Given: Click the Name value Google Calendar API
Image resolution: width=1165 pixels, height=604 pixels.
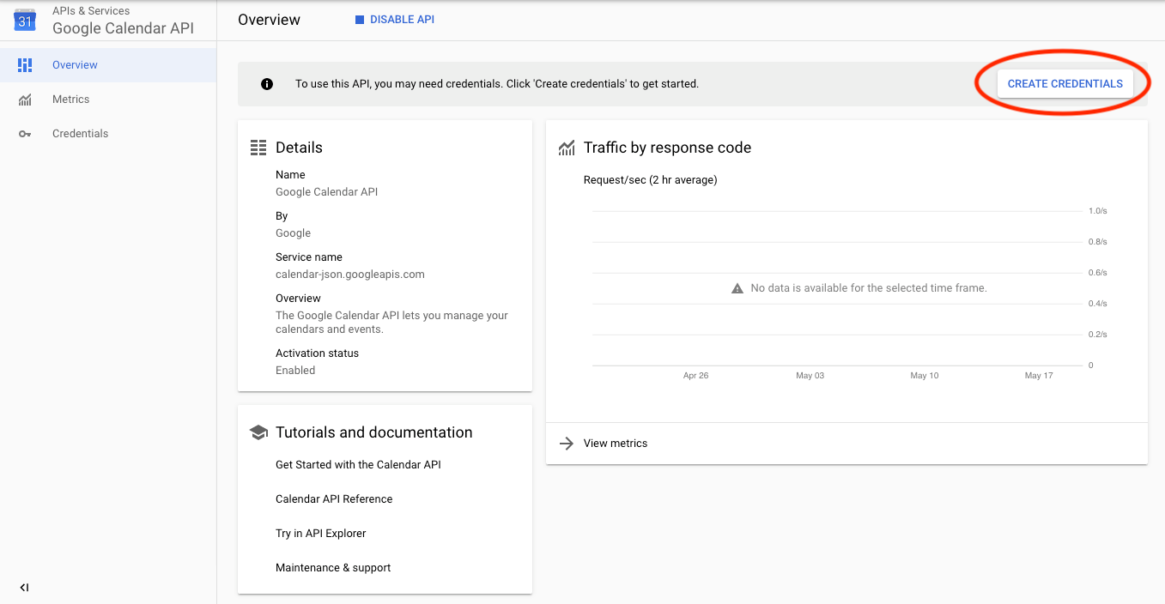Looking at the screenshot, I should [x=326, y=192].
